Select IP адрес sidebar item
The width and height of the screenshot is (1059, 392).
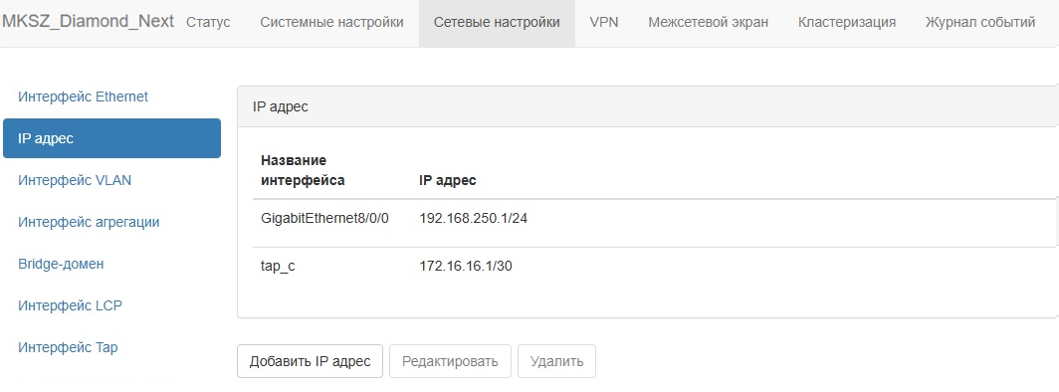(112, 138)
